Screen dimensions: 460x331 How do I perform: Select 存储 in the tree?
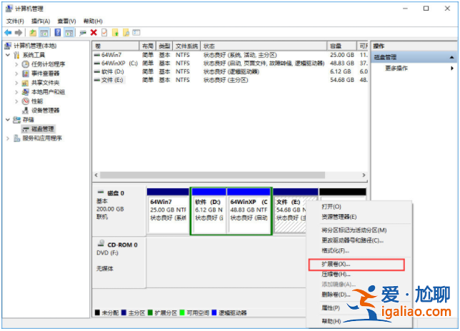28,120
